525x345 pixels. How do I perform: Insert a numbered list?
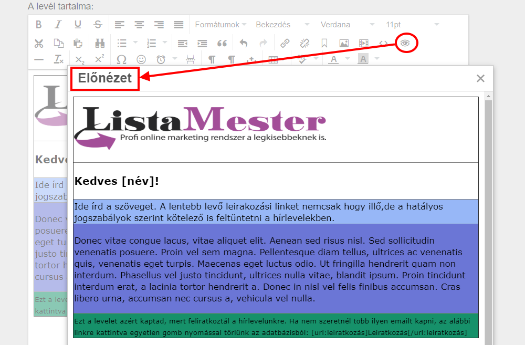pos(151,43)
